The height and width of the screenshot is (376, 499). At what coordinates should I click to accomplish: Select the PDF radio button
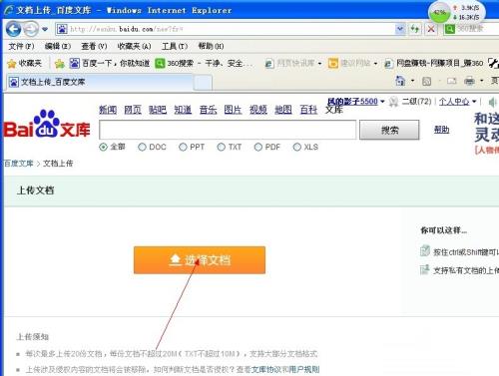(x=258, y=147)
